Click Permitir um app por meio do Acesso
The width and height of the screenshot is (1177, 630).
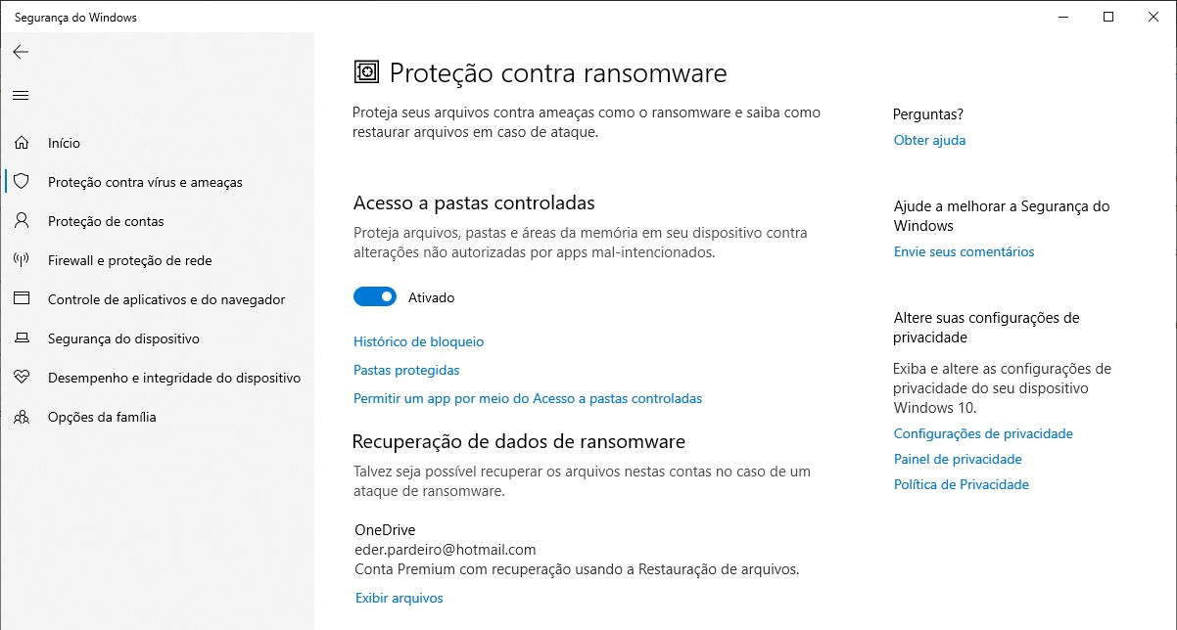pos(528,398)
